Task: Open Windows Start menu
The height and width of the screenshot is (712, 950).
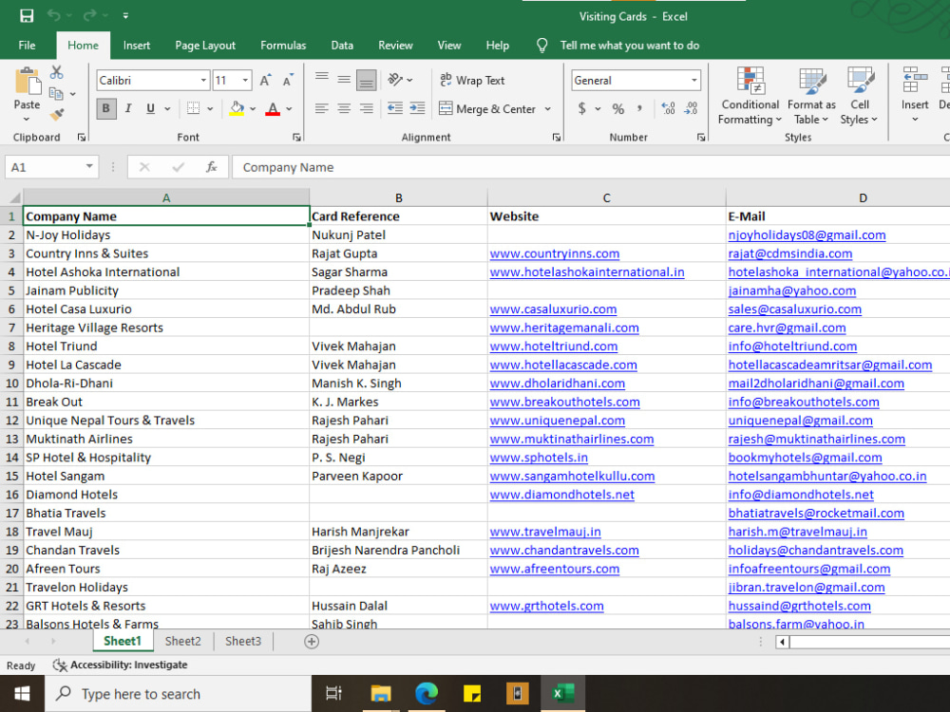Action: [x=22, y=694]
